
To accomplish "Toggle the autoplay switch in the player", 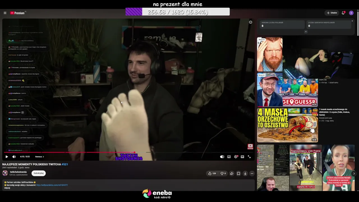I will click(x=222, y=157).
